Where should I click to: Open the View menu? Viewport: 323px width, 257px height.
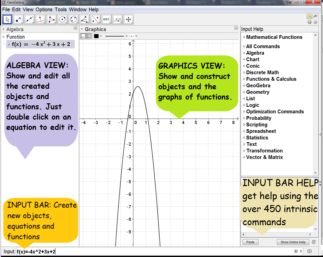[x=28, y=10]
